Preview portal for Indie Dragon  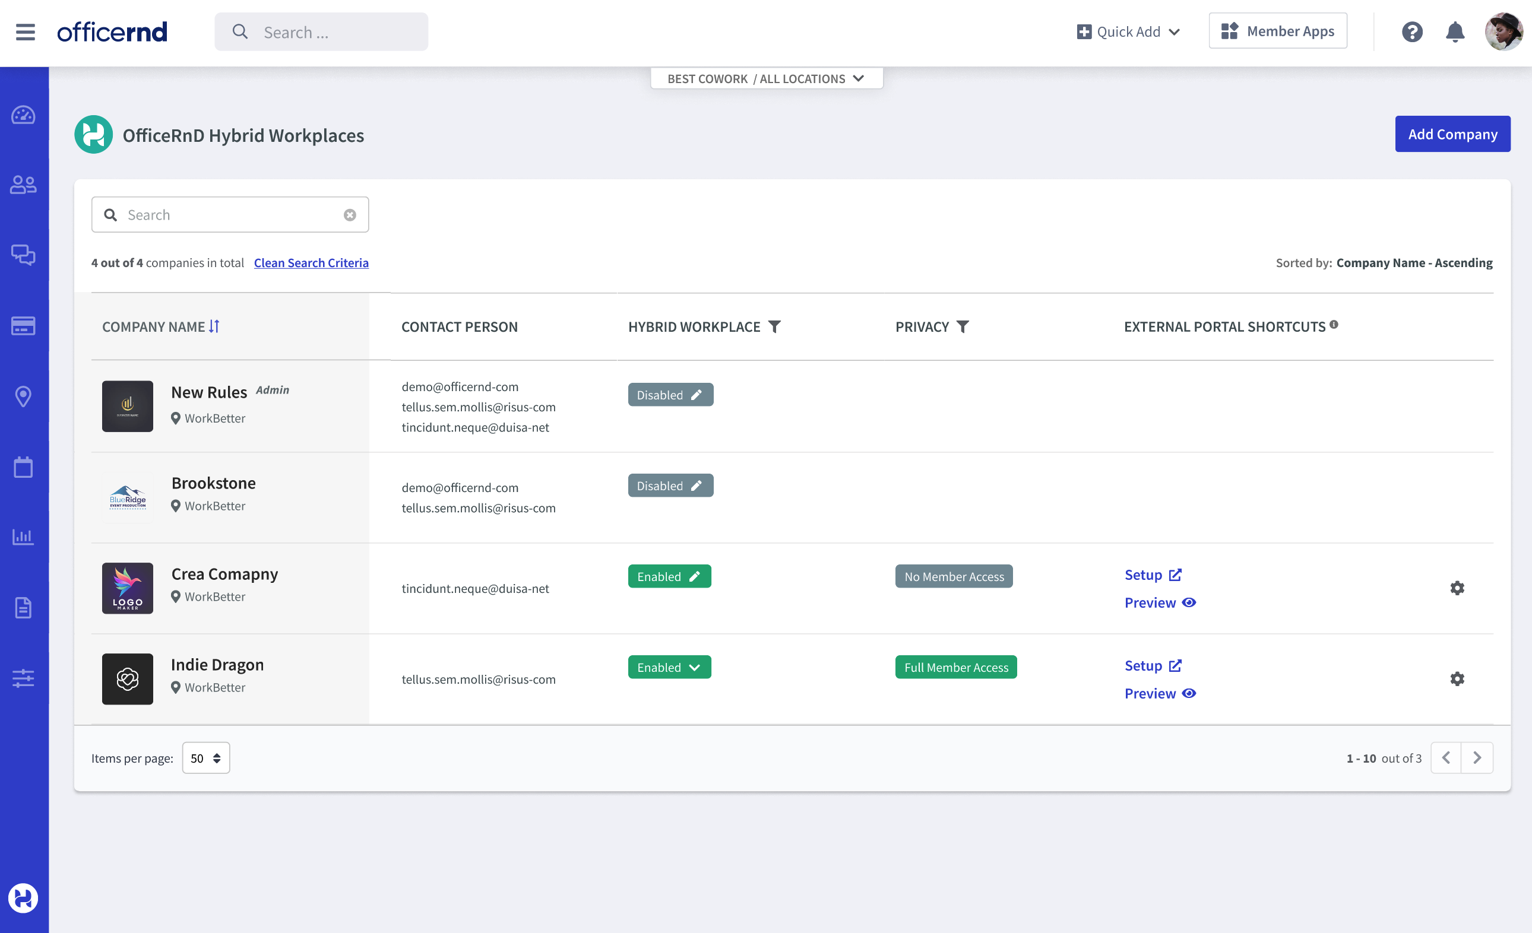tap(1160, 694)
